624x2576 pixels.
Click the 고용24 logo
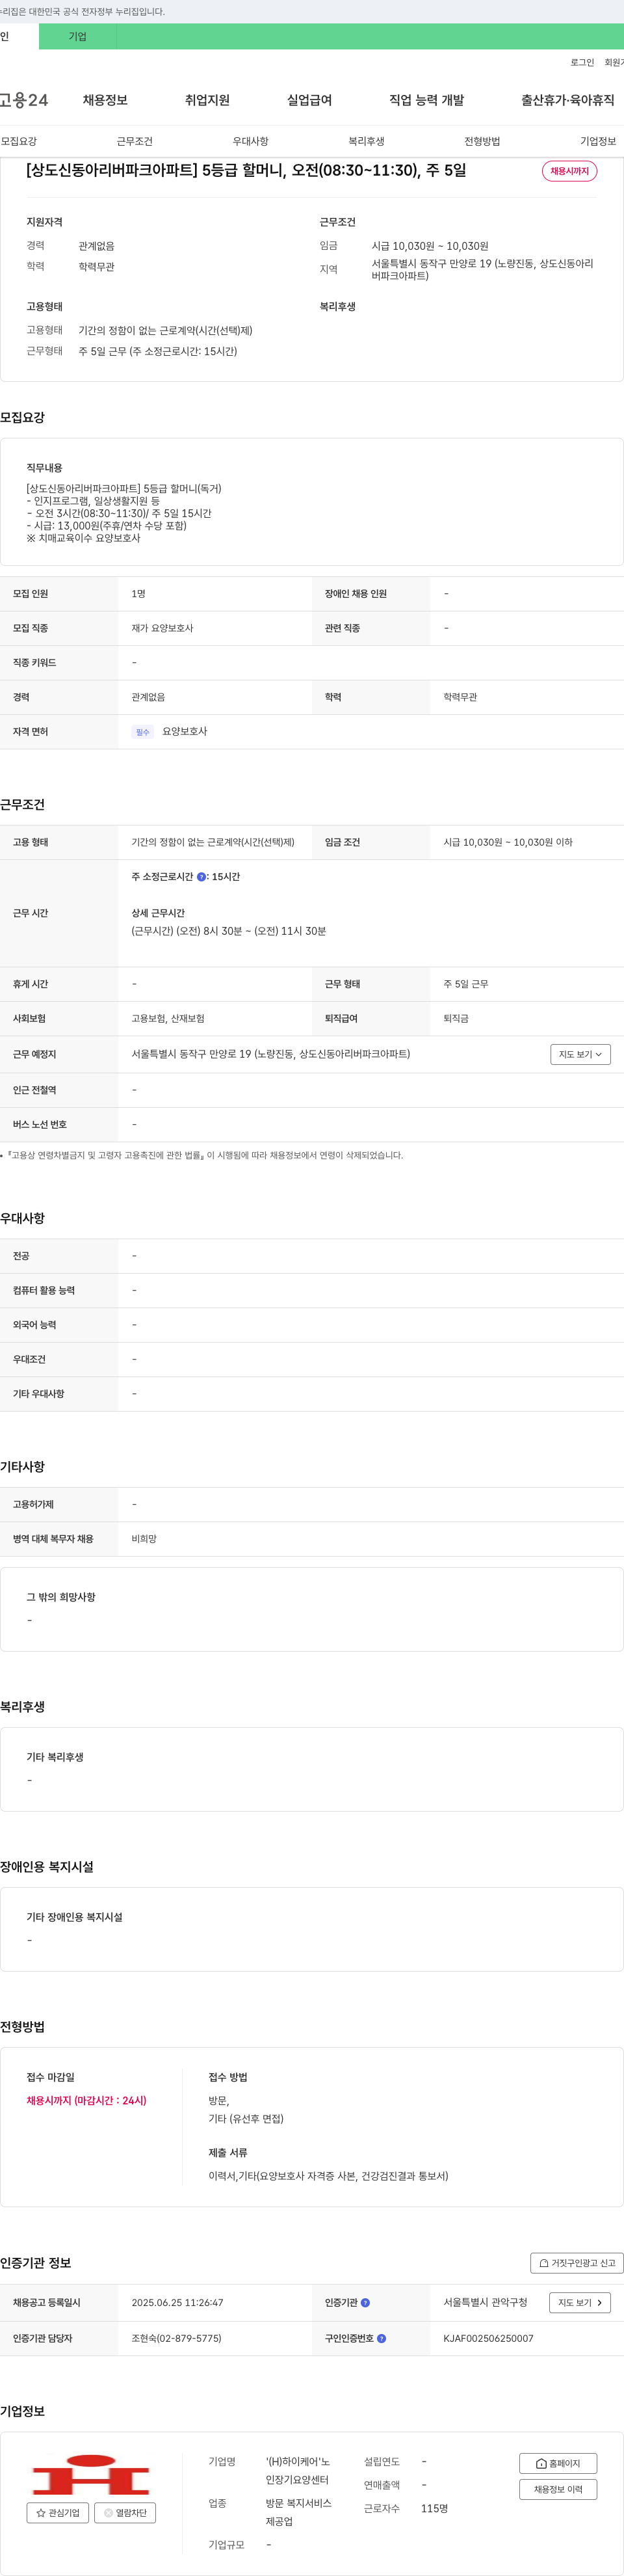coord(24,100)
